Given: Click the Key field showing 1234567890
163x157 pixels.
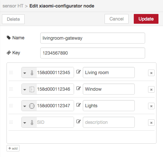Looking at the screenshot, I should tap(93, 53).
